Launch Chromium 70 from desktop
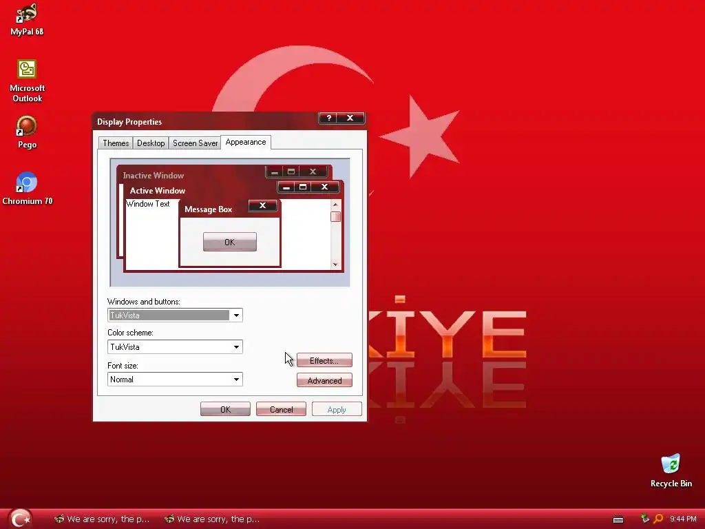705x529 pixels. (27, 189)
